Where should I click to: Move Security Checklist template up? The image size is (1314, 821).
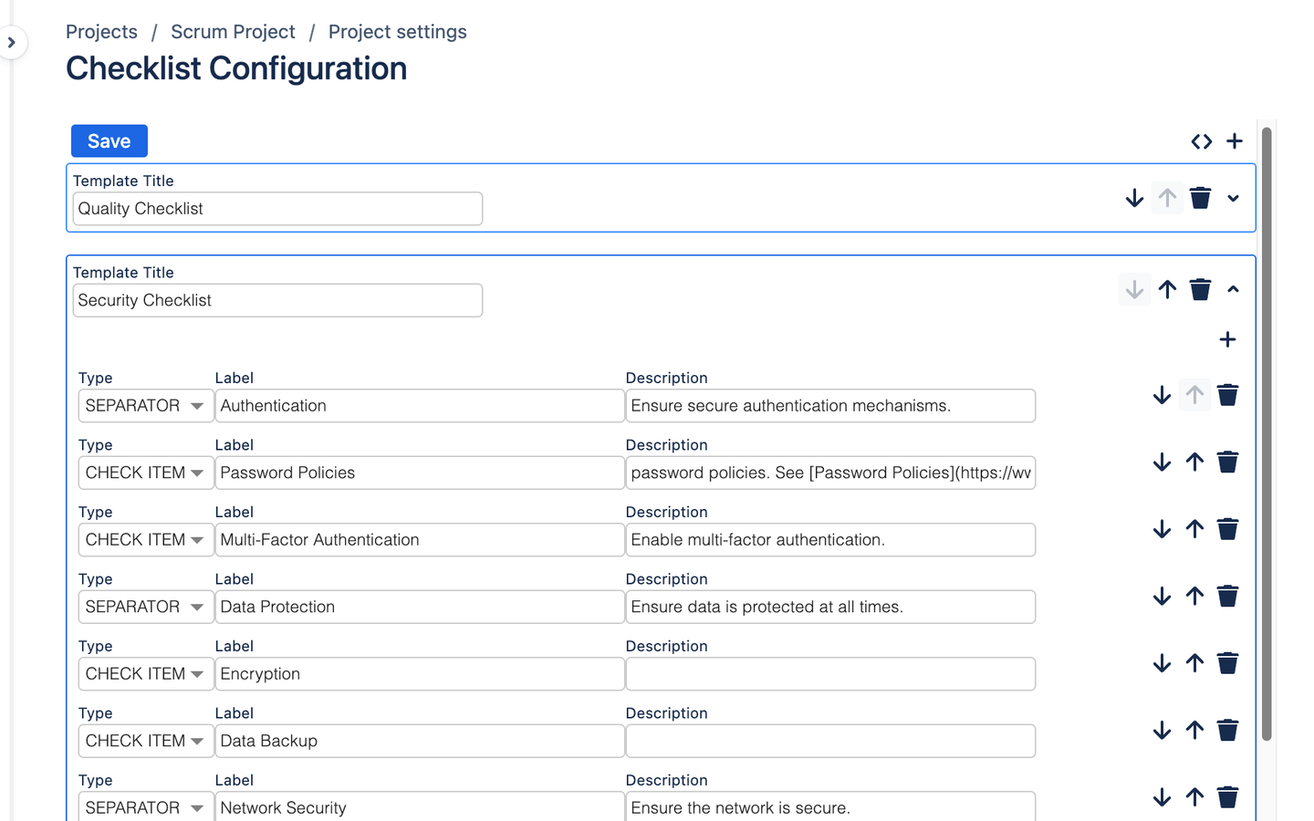[1167, 289]
